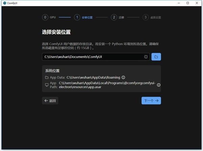Open step 3 桌面设置
This screenshot has height=151, width=203.
(x=152, y=17)
